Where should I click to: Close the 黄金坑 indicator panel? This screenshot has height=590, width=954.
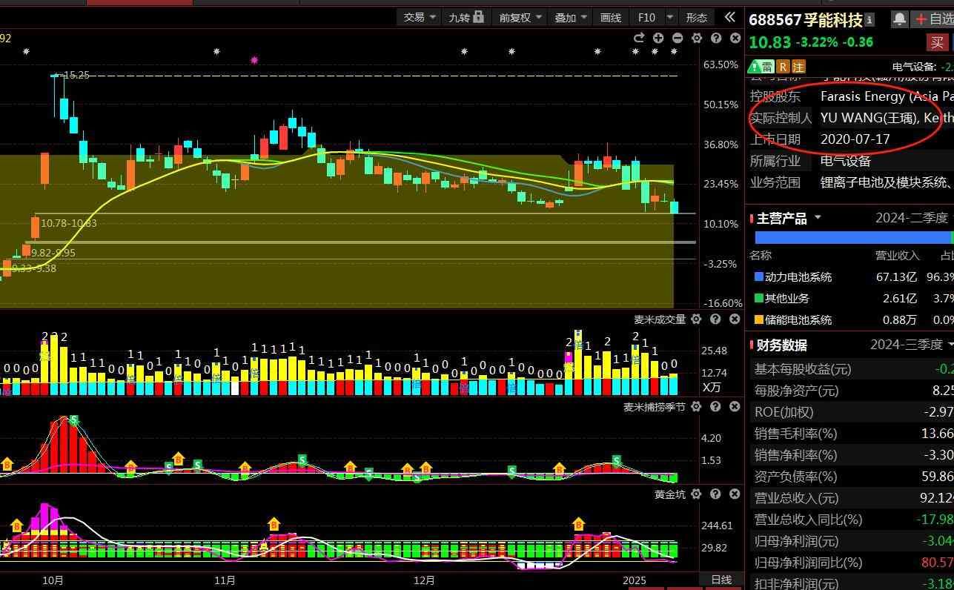[735, 494]
